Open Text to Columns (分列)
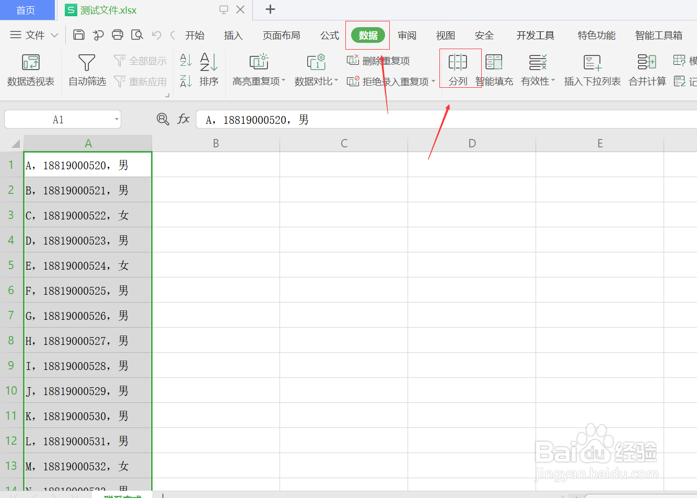 [458, 70]
